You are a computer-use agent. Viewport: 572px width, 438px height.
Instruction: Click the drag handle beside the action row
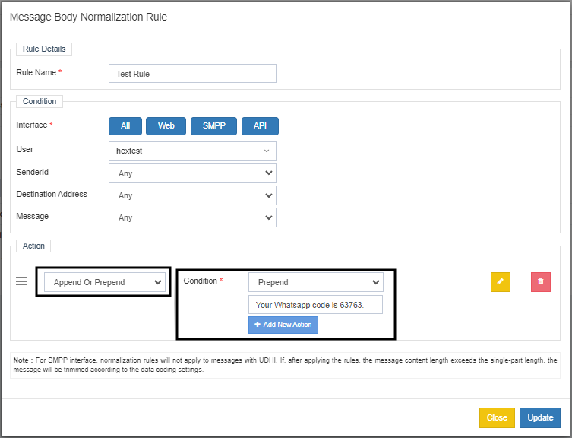22,281
